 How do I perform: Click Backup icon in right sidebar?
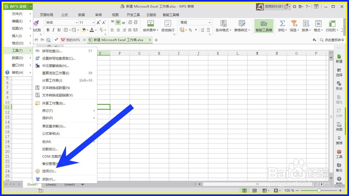coord(339,167)
